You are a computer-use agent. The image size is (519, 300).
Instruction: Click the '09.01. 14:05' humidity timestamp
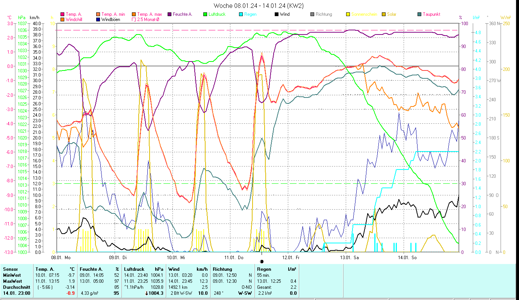point(91,275)
